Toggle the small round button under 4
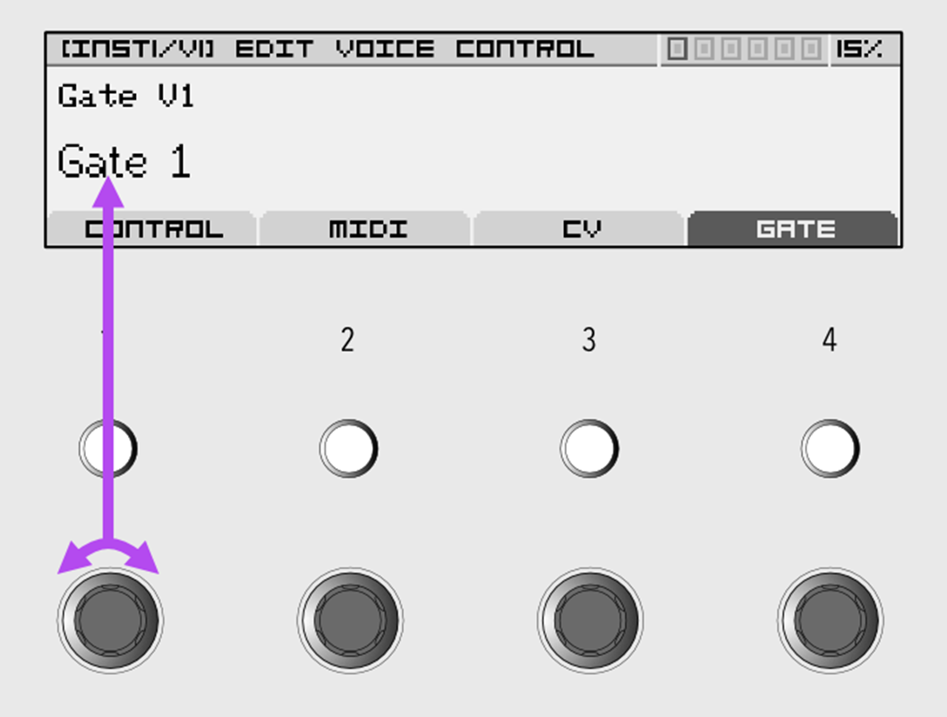The width and height of the screenshot is (947, 717). pyautogui.click(x=830, y=448)
